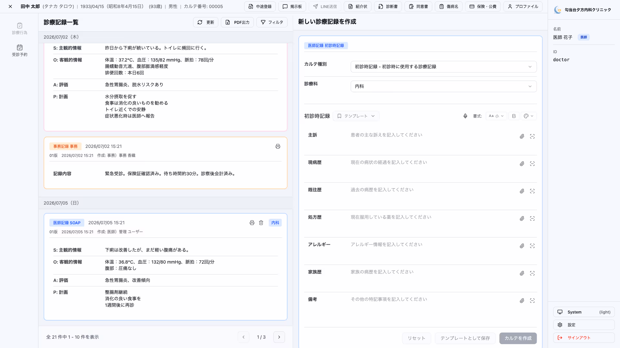Open 診療行為 in the left sidebar
Image resolution: width=620 pixels, height=348 pixels.
[x=19, y=28]
